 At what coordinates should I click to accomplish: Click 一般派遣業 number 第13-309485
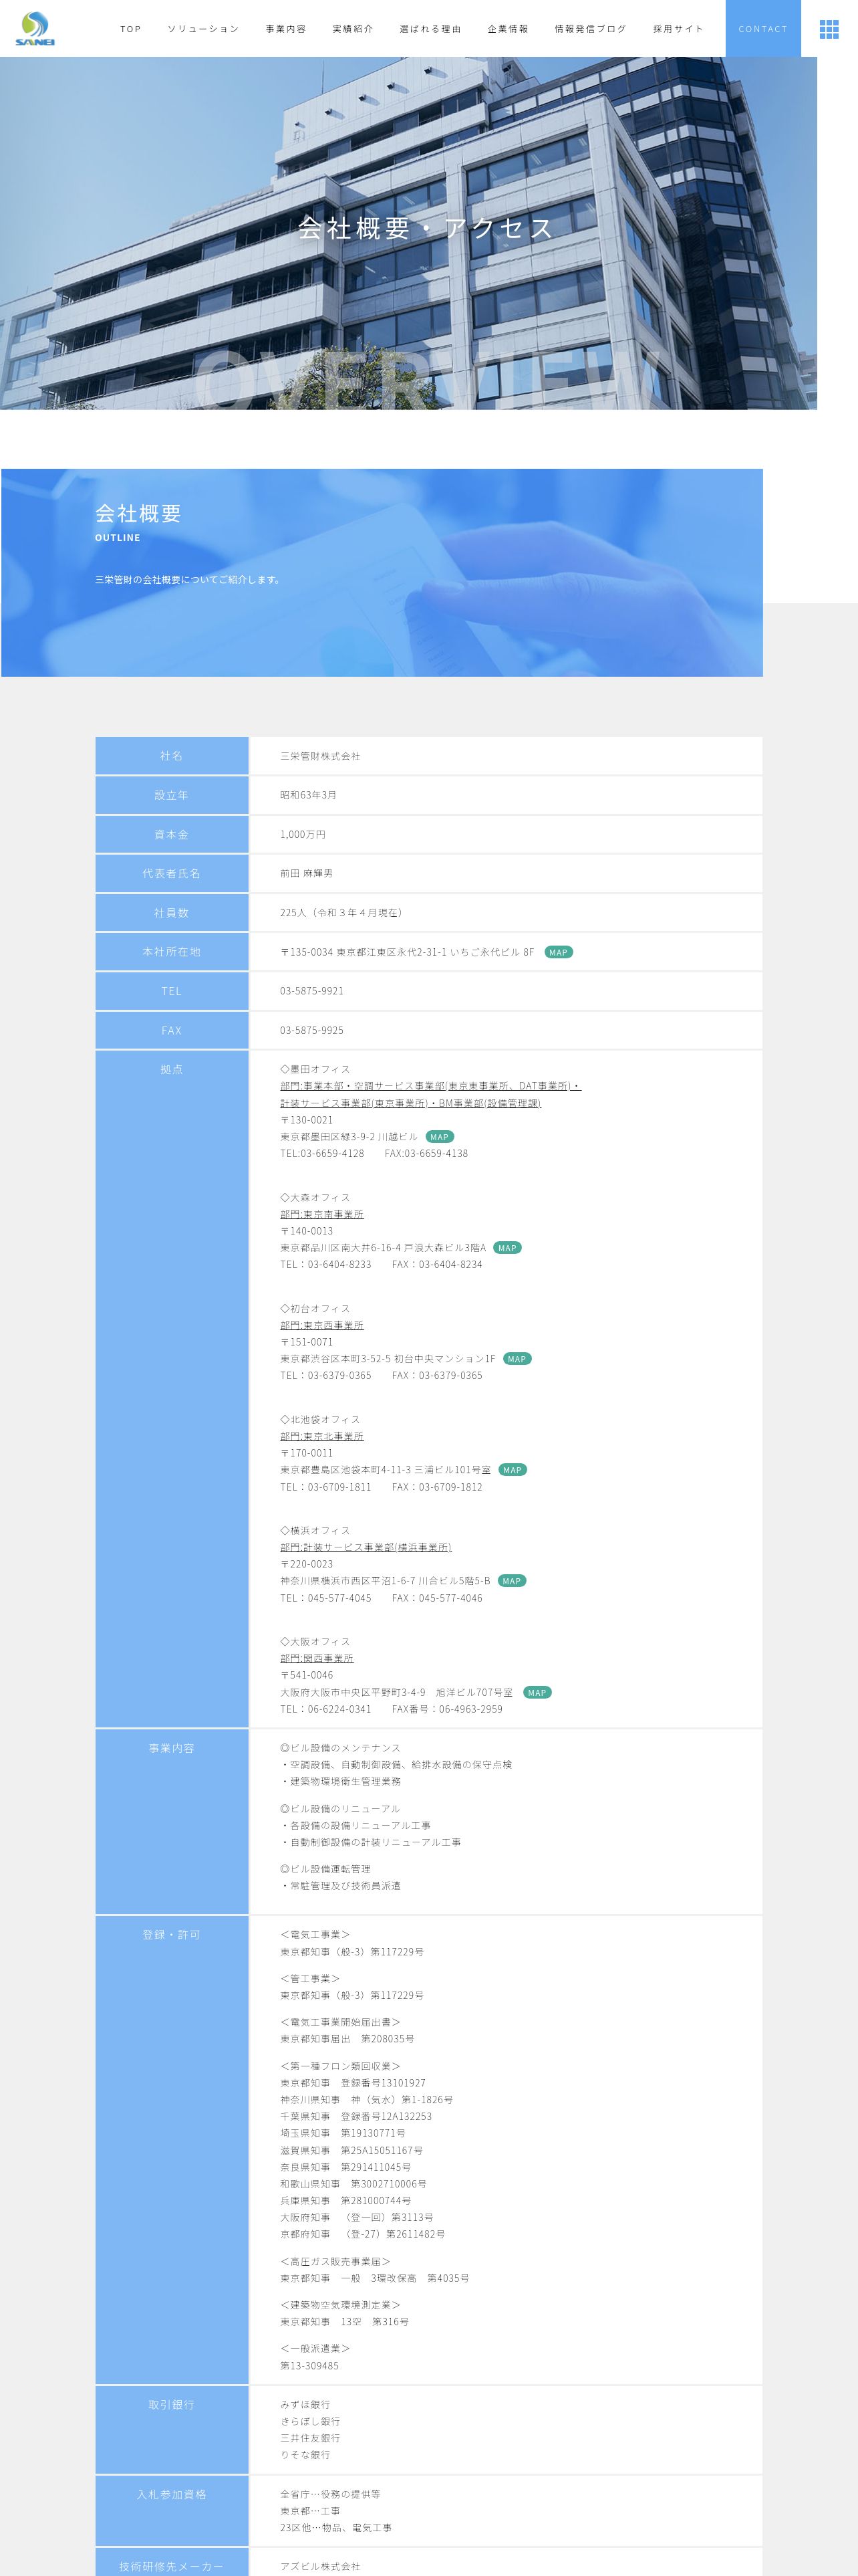coord(309,2365)
